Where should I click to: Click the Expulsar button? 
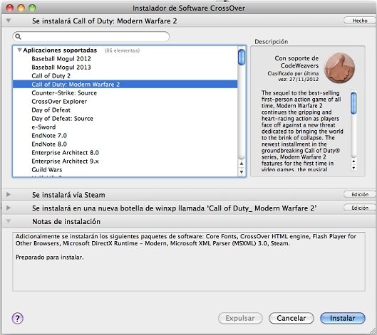(240, 318)
